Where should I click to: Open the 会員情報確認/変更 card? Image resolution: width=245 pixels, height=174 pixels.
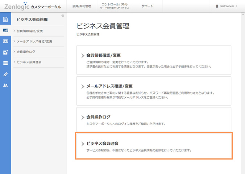click(154, 60)
